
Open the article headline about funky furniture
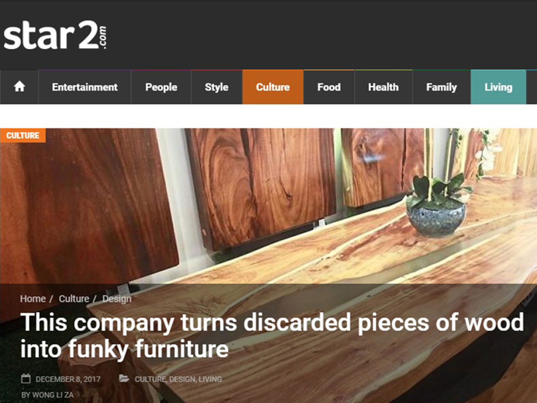click(x=272, y=335)
